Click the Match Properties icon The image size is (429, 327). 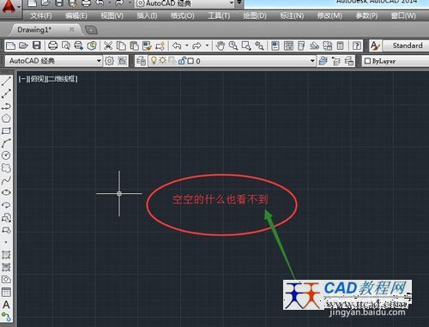(x=147, y=45)
